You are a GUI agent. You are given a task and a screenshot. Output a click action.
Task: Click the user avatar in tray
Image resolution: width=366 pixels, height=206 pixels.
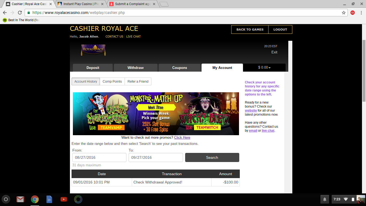pos(361,199)
